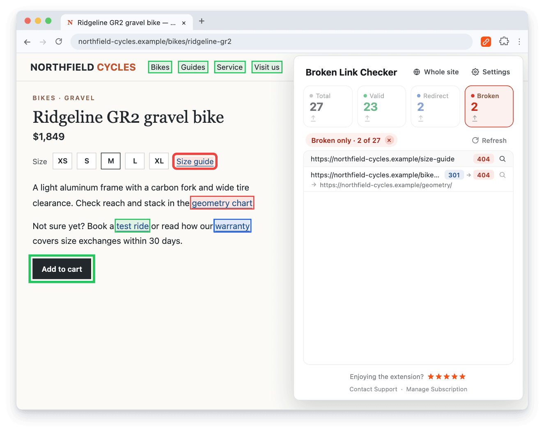This screenshot has height=427, width=546.
Task: Select size L
Action: click(135, 161)
